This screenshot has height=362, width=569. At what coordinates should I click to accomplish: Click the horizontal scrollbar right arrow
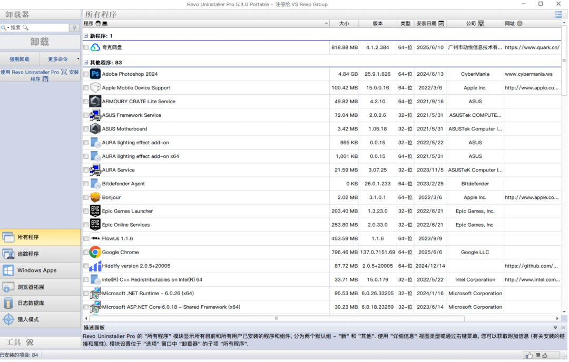click(557, 318)
